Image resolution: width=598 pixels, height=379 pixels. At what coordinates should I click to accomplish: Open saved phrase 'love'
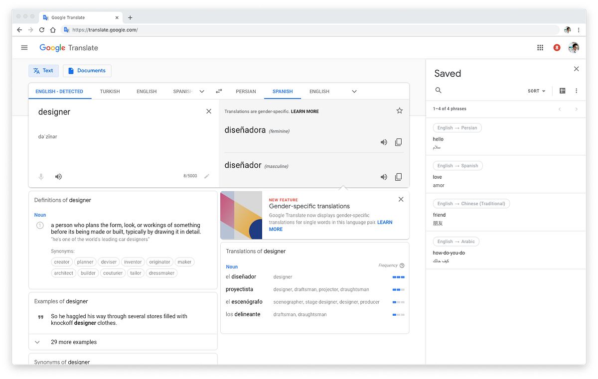pos(506,174)
